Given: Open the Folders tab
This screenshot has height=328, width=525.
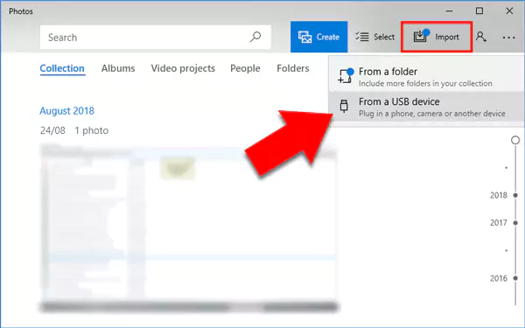Looking at the screenshot, I should [293, 68].
